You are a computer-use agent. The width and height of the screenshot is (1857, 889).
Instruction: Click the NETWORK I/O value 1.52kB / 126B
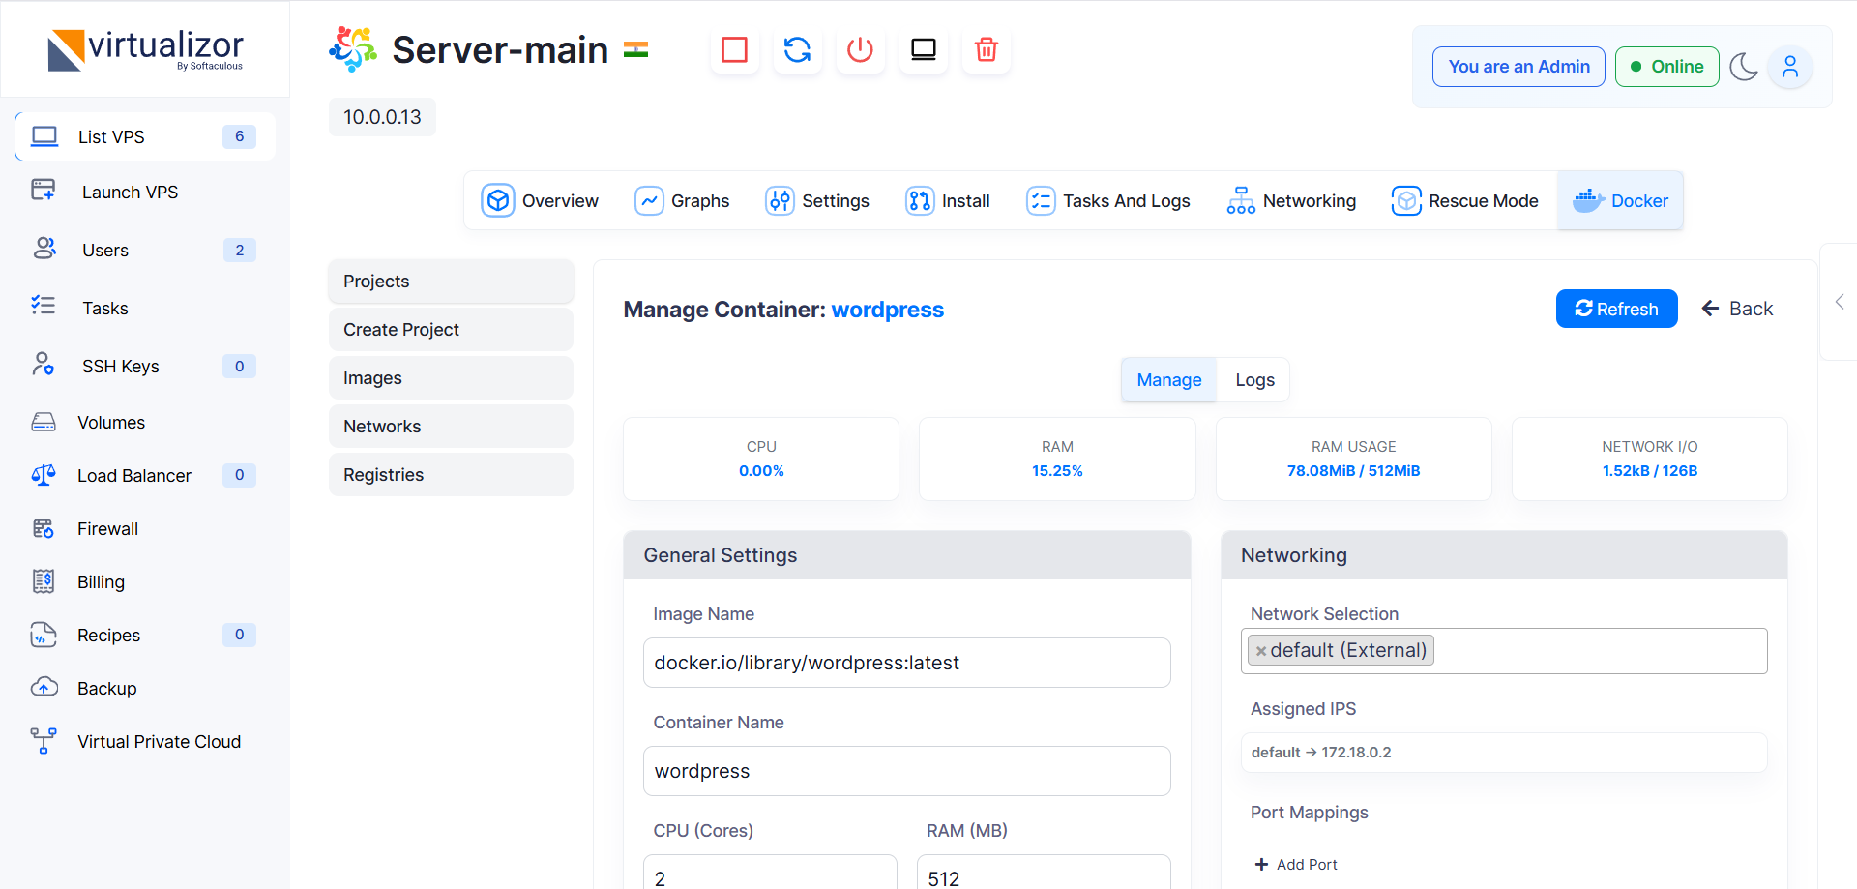(1649, 471)
